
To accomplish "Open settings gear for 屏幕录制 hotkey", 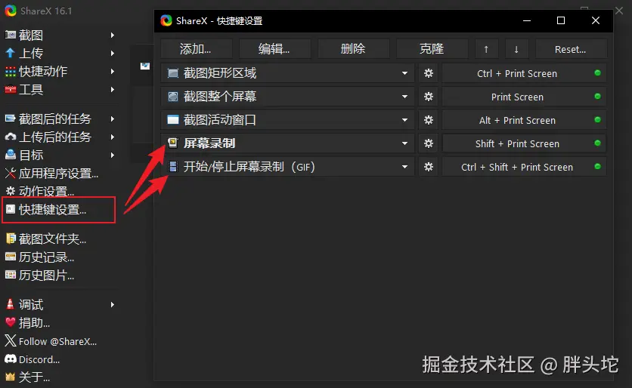I will [429, 143].
